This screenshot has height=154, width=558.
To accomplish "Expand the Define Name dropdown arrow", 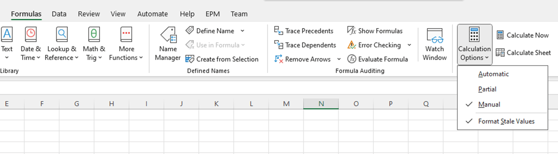I will (x=243, y=31).
